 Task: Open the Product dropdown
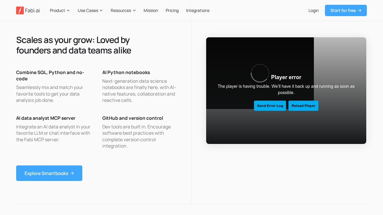[60, 10]
